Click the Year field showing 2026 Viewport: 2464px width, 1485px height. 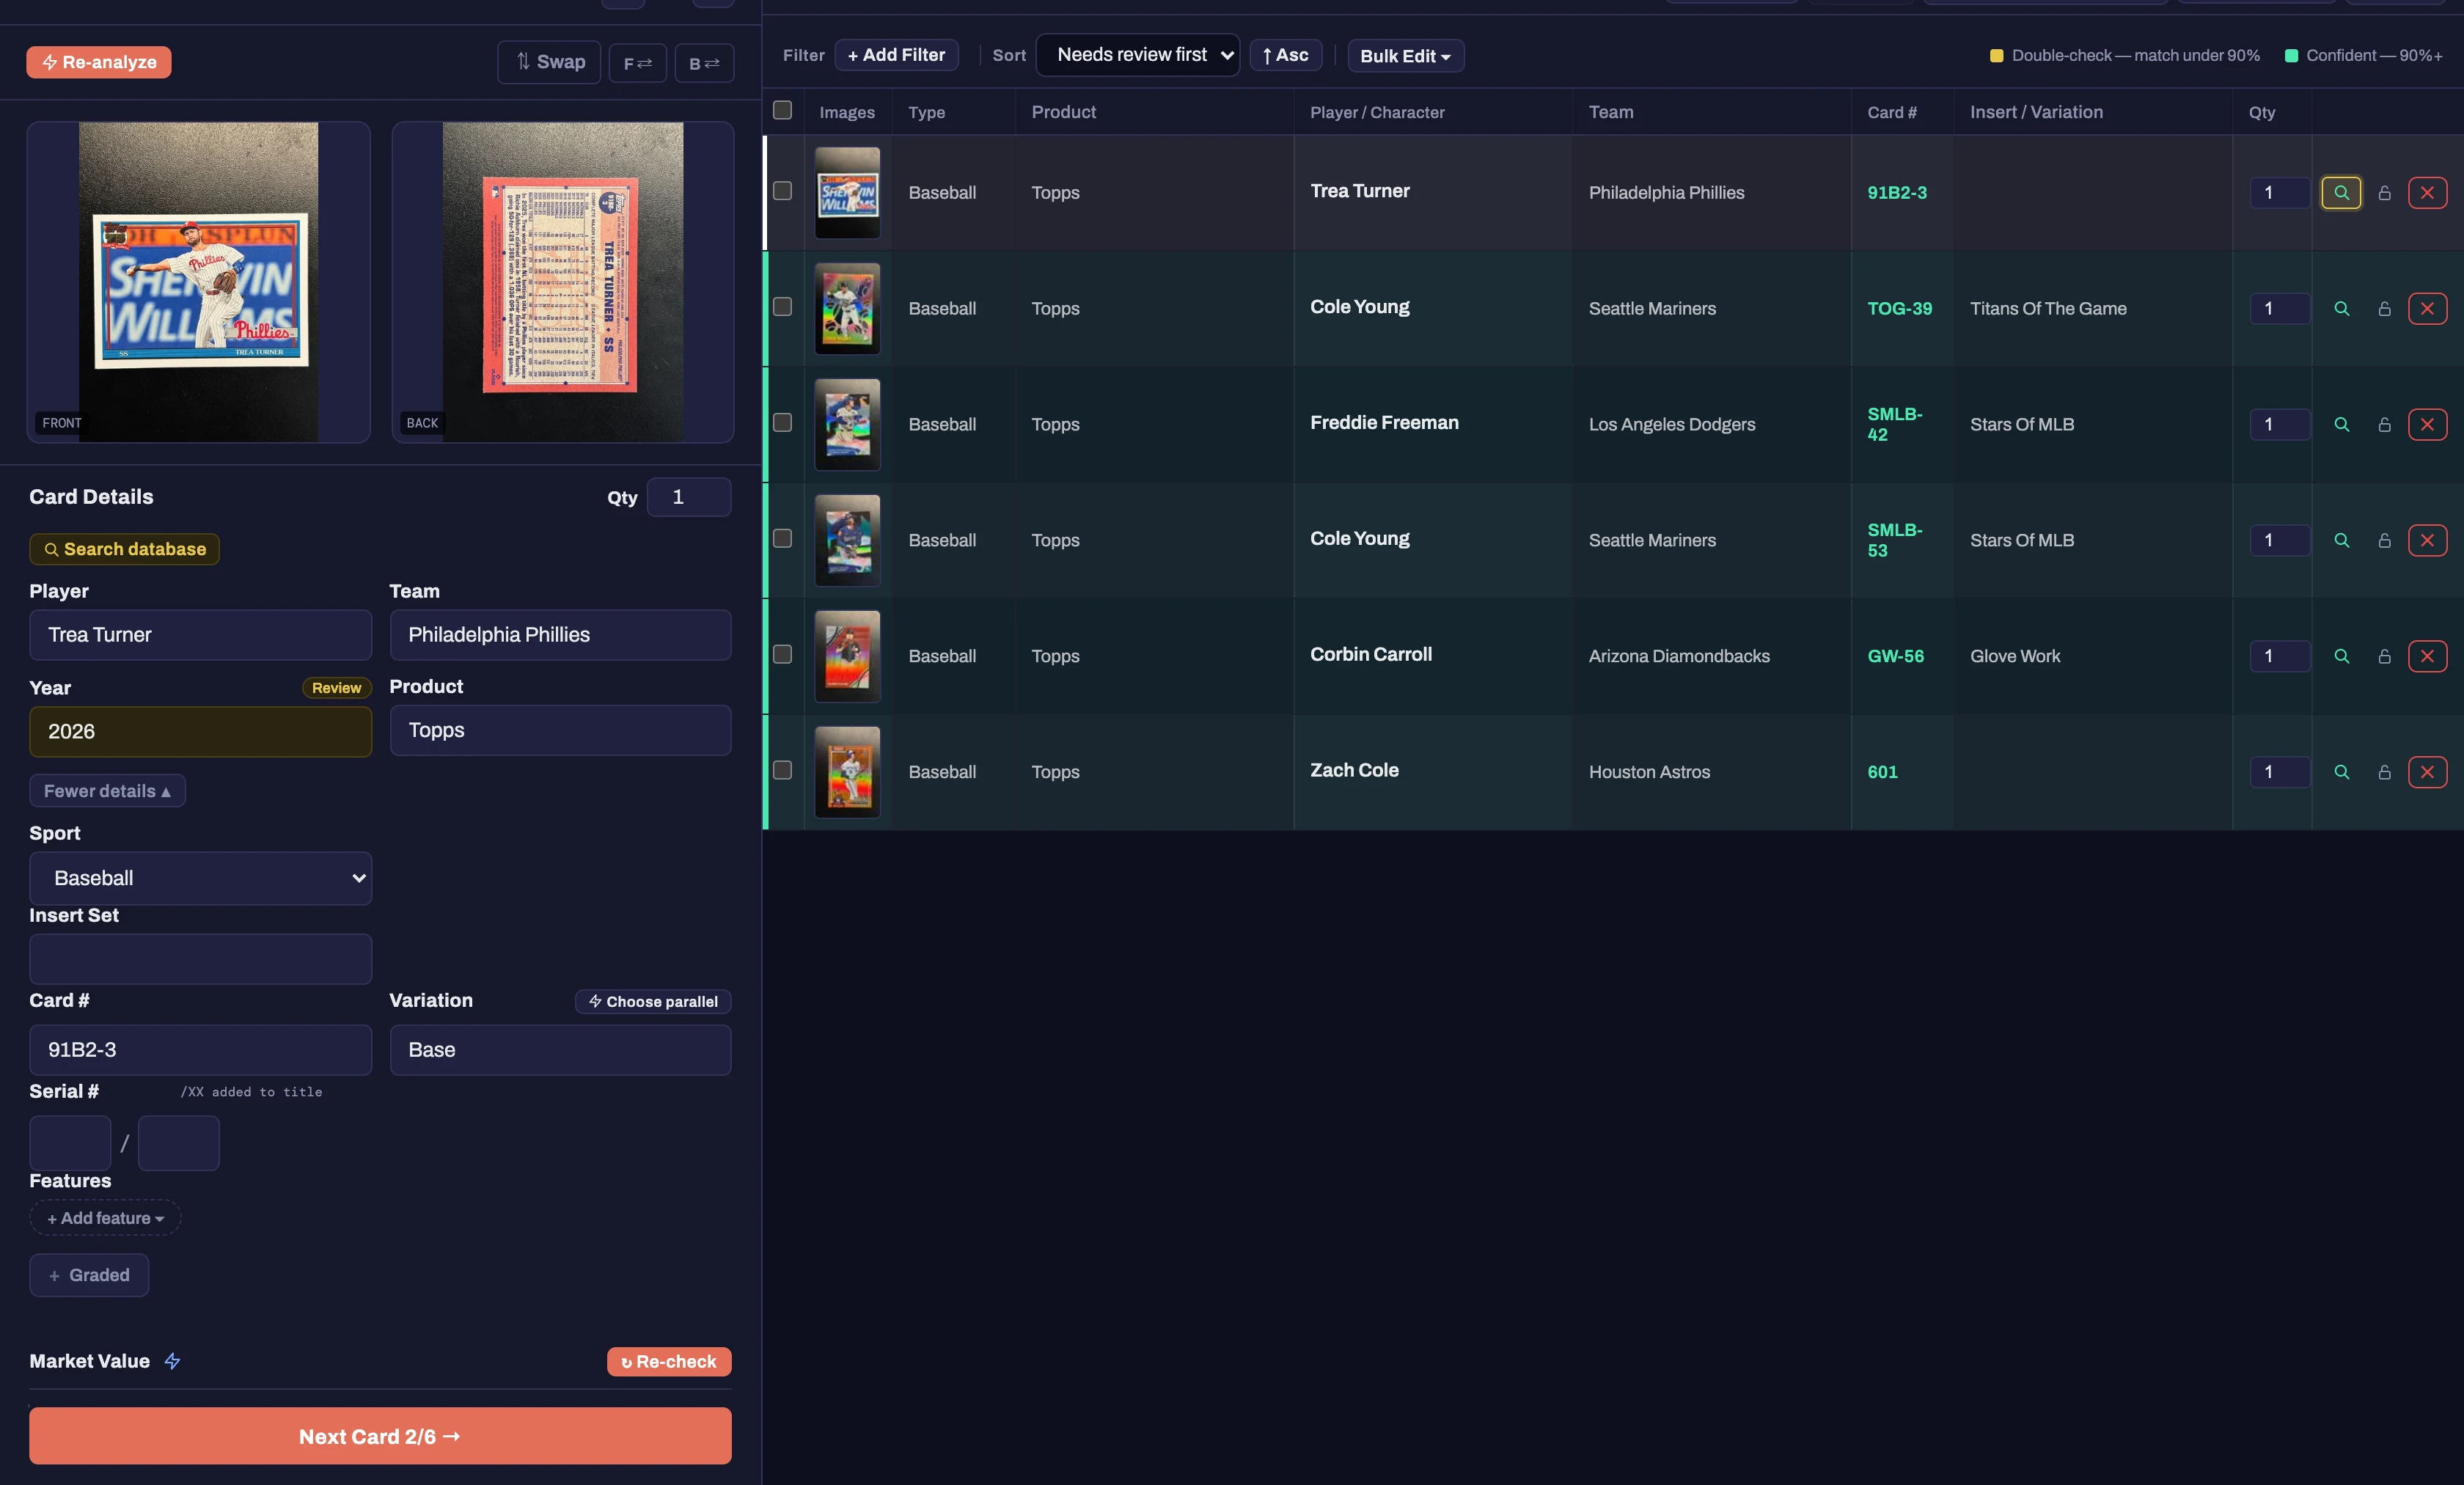coord(201,732)
